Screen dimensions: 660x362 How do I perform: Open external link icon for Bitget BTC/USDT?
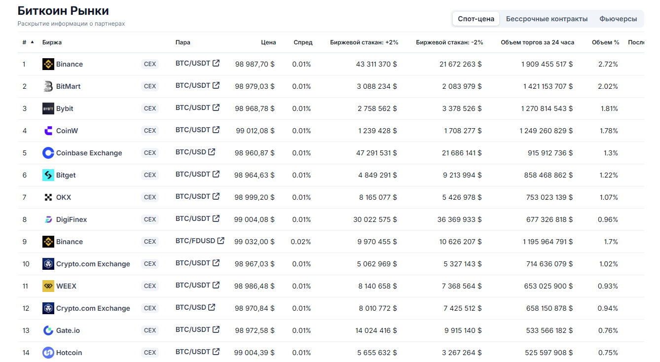[216, 174]
